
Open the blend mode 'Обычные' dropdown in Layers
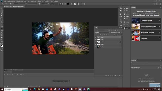(x=103, y=33)
